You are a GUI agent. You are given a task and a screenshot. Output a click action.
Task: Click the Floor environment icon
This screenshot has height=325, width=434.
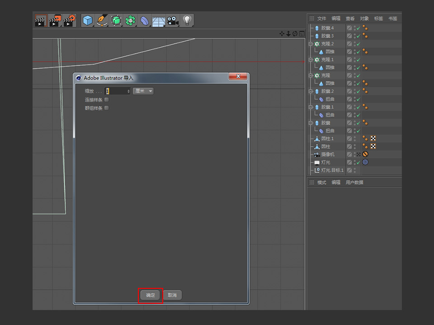coord(158,20)
